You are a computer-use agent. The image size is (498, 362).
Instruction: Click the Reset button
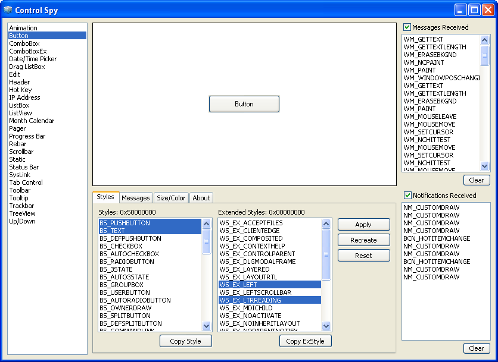(363, 256)
